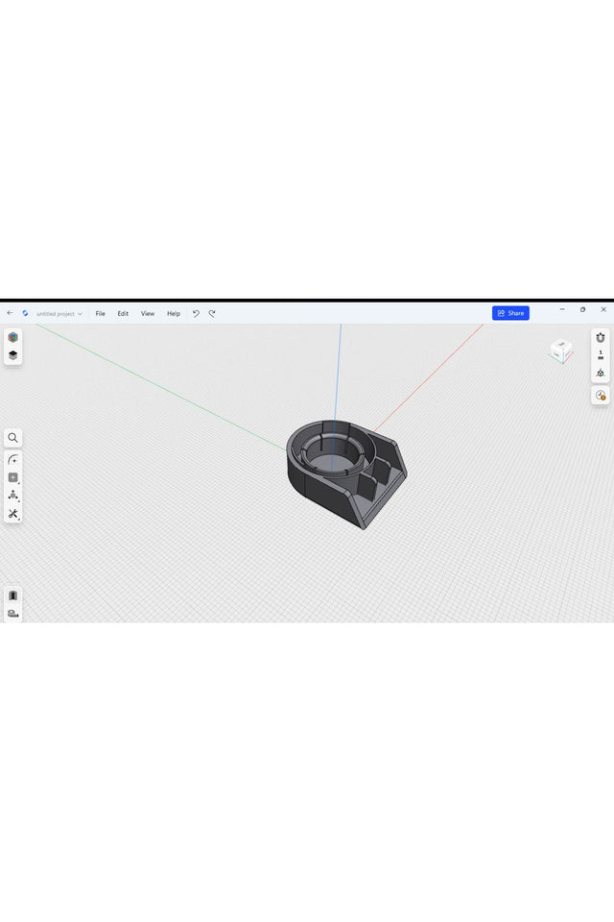The width and height of the screenshot is (614, 922).
Task: Click the bookmark-style icon at bottom left
Action: [x=12, y=595]
